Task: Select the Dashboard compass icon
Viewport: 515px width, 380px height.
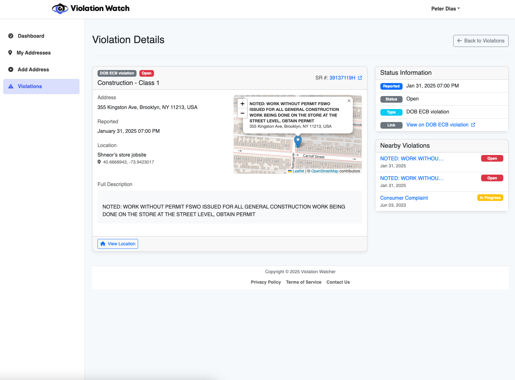Action: [x=10, y=36]
